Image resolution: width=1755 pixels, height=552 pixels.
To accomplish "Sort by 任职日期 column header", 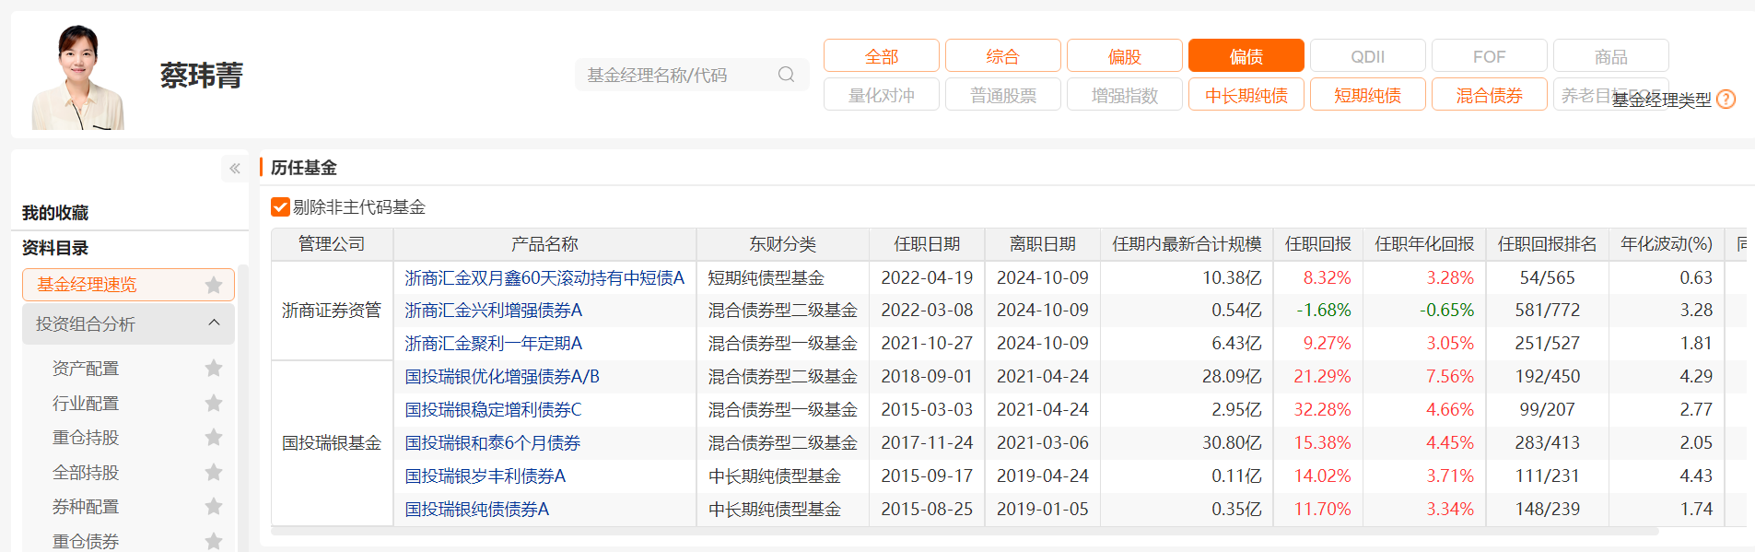I will pos(927,244).
